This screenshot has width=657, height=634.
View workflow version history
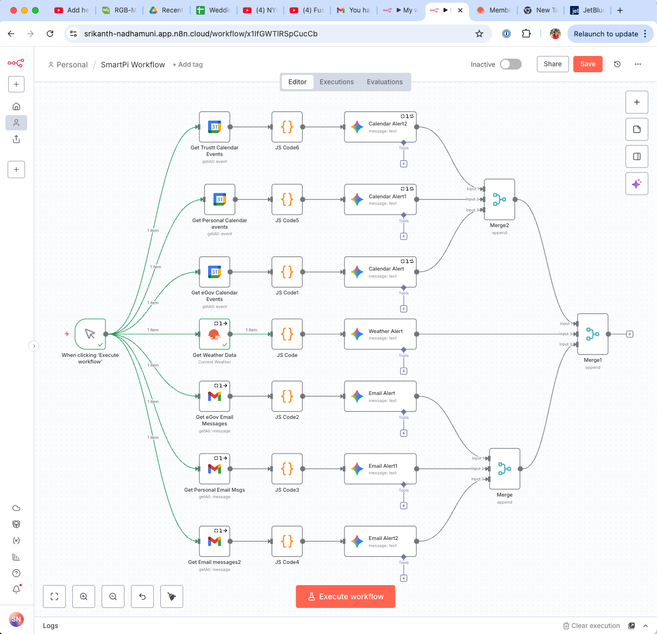(x=617, y=64)
